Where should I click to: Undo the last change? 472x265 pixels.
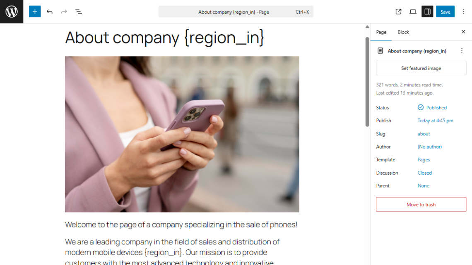click(49, 12)
